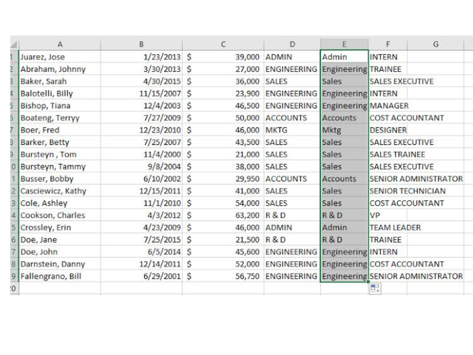Image resolution: width=473 pixels, height=355 pixels.
Task: Click R & D cell in Cookson row, column D
Action: tap(292, 215)
